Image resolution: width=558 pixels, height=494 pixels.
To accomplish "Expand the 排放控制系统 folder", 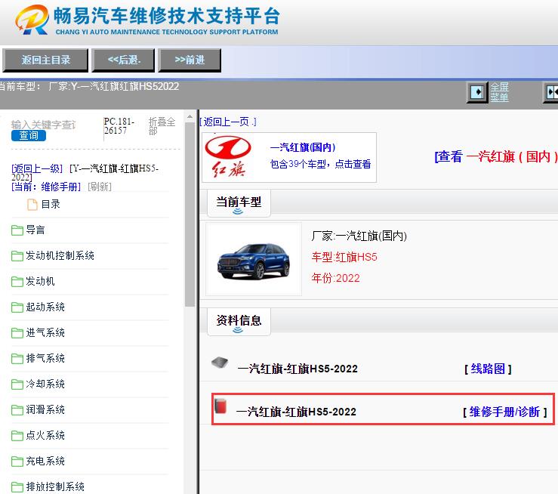I will point(55,486).
